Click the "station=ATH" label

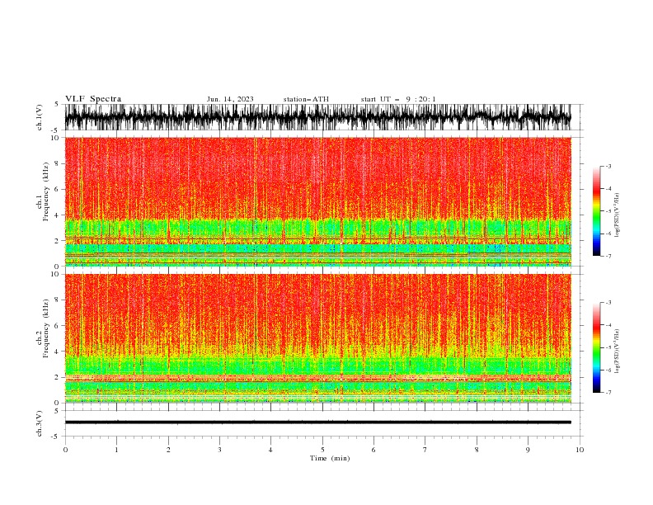click(x=306, y=99)
